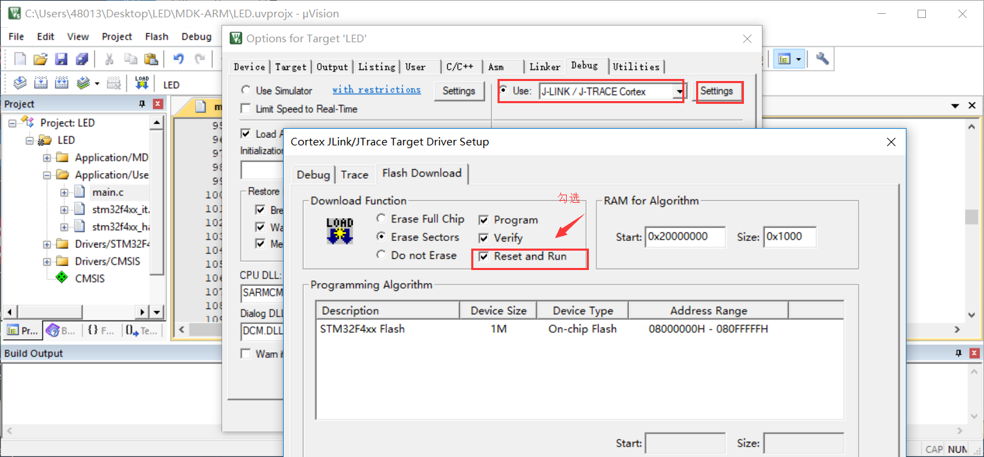
Task: Click the green CMSIS component icon
Action: (62, 278)
